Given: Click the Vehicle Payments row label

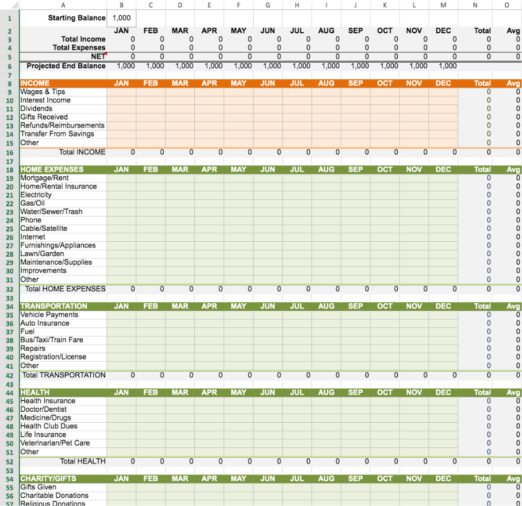Looking at the screenshot, I should [49, 315].
